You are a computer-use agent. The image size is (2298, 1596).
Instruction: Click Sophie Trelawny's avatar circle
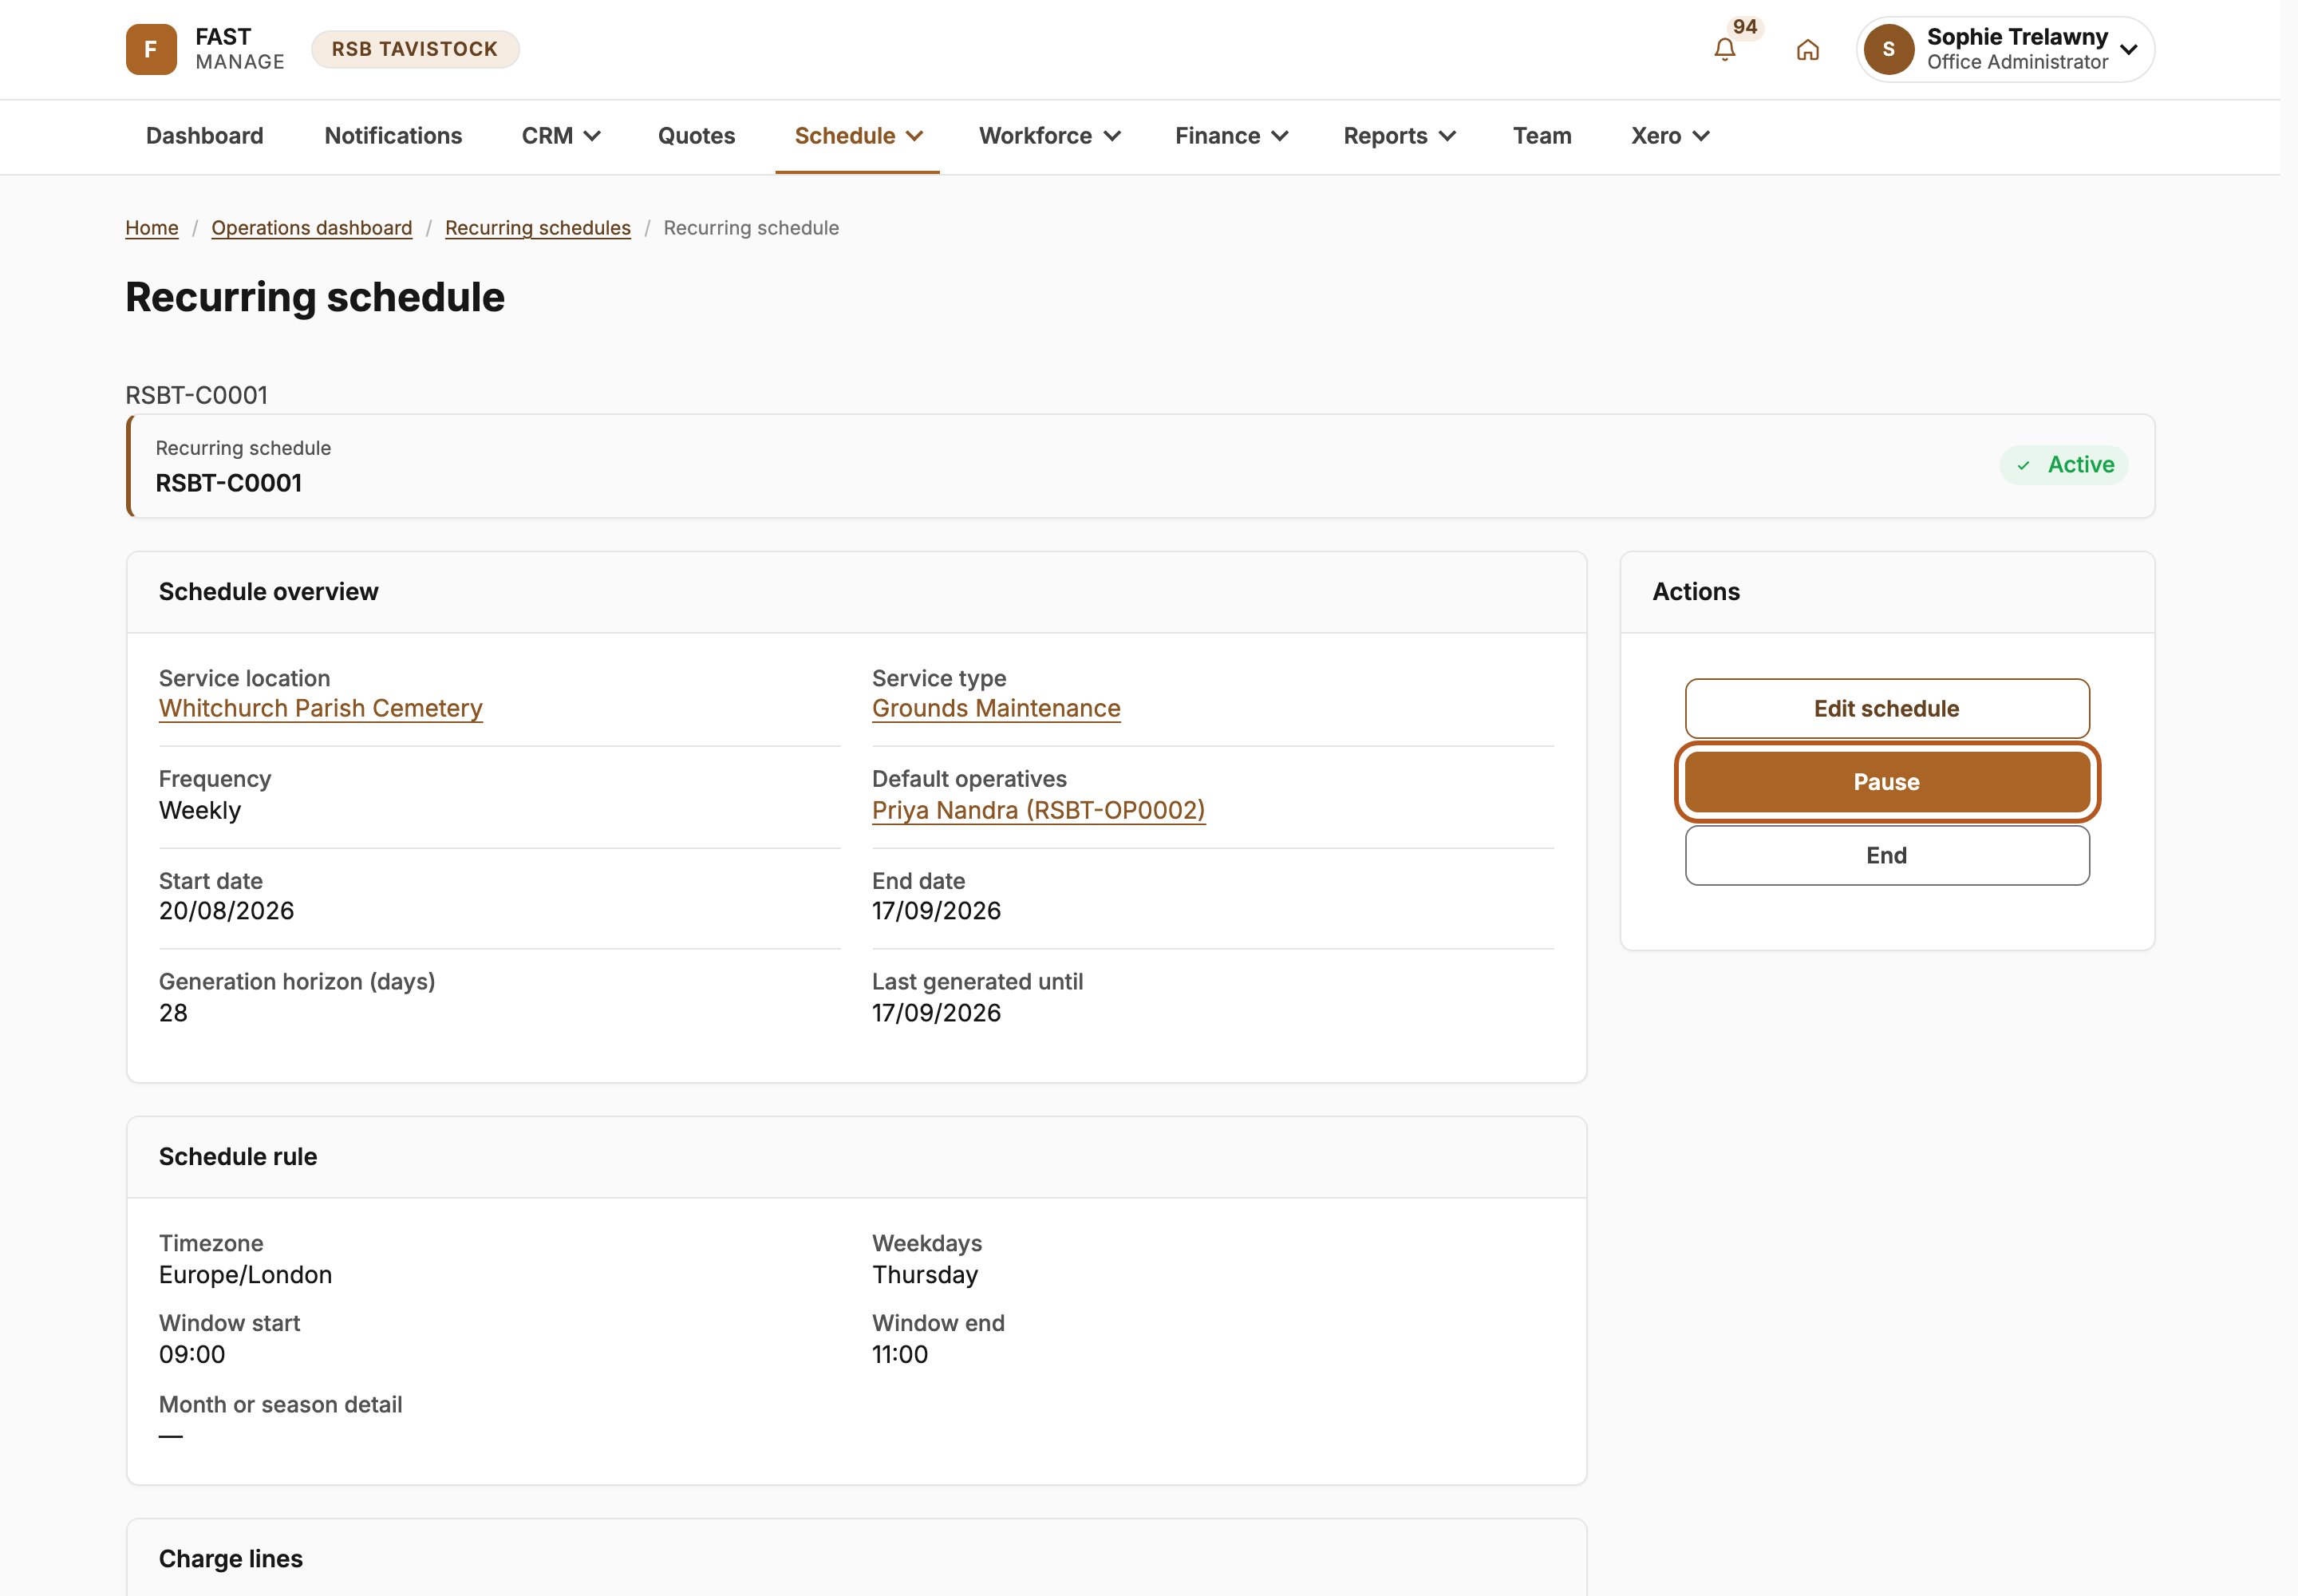1888,49
